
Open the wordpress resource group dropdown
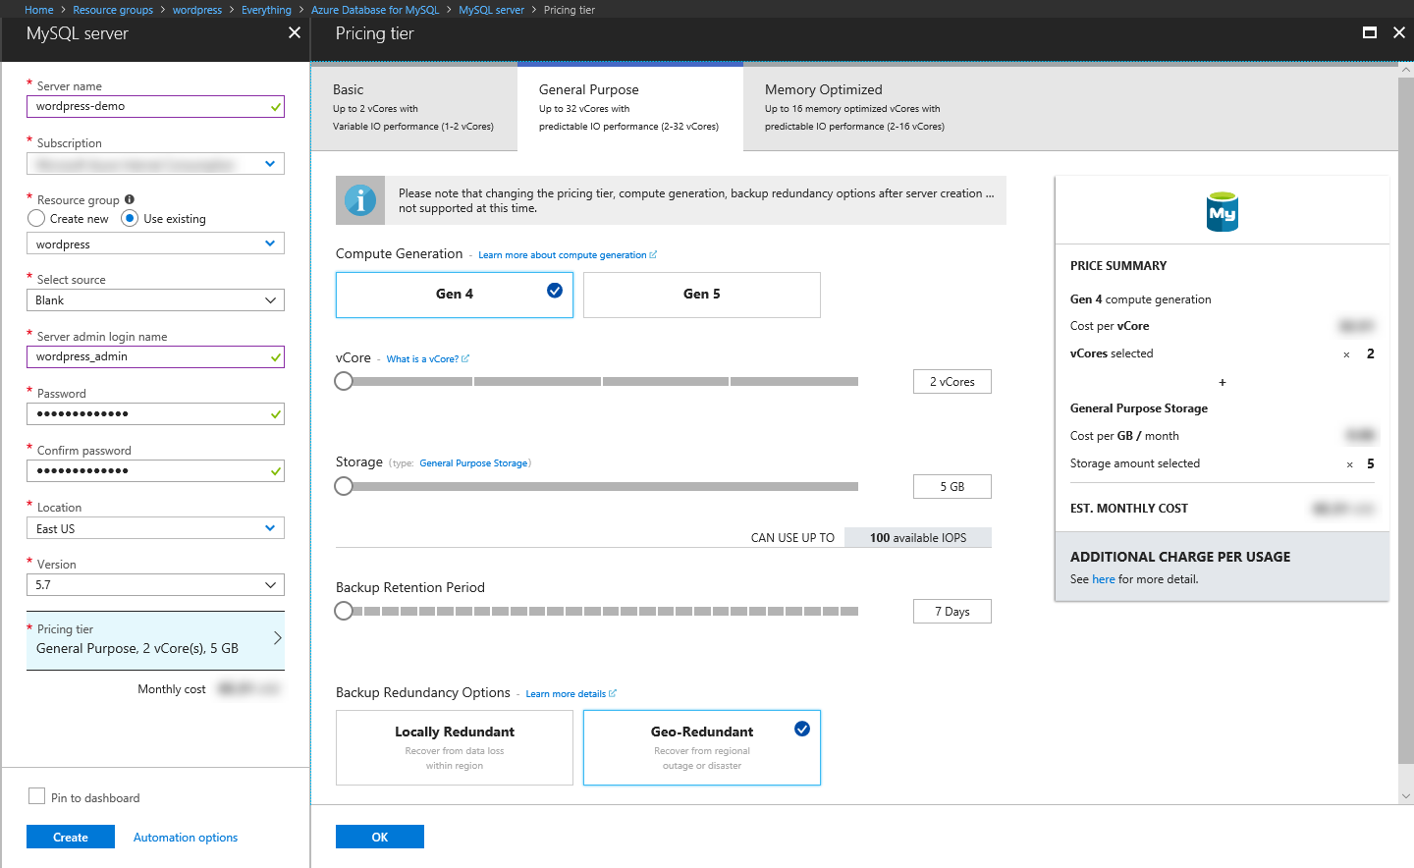(155, 244)
